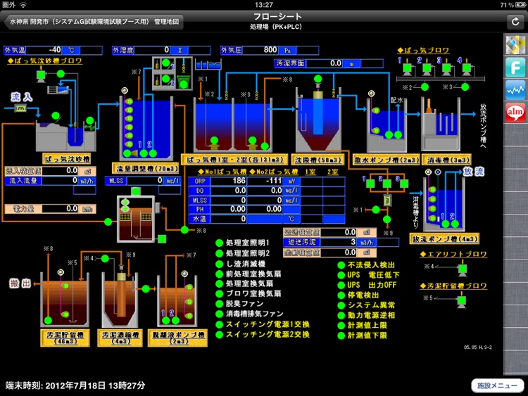Select the 沈殿槽(50m3) tank label

click(318, 160)
